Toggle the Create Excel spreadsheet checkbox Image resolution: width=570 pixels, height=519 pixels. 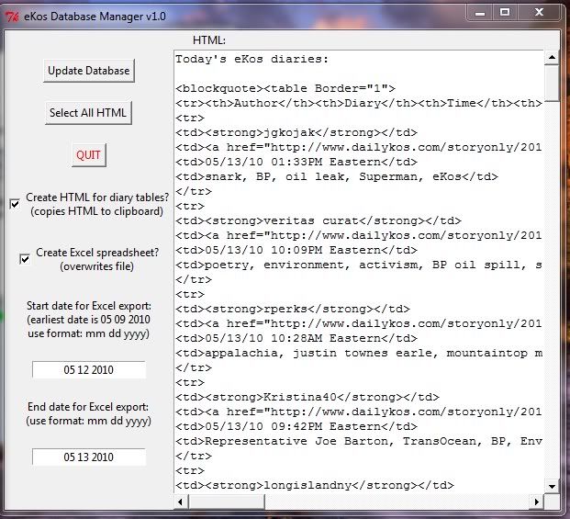(x=25, y=259)
